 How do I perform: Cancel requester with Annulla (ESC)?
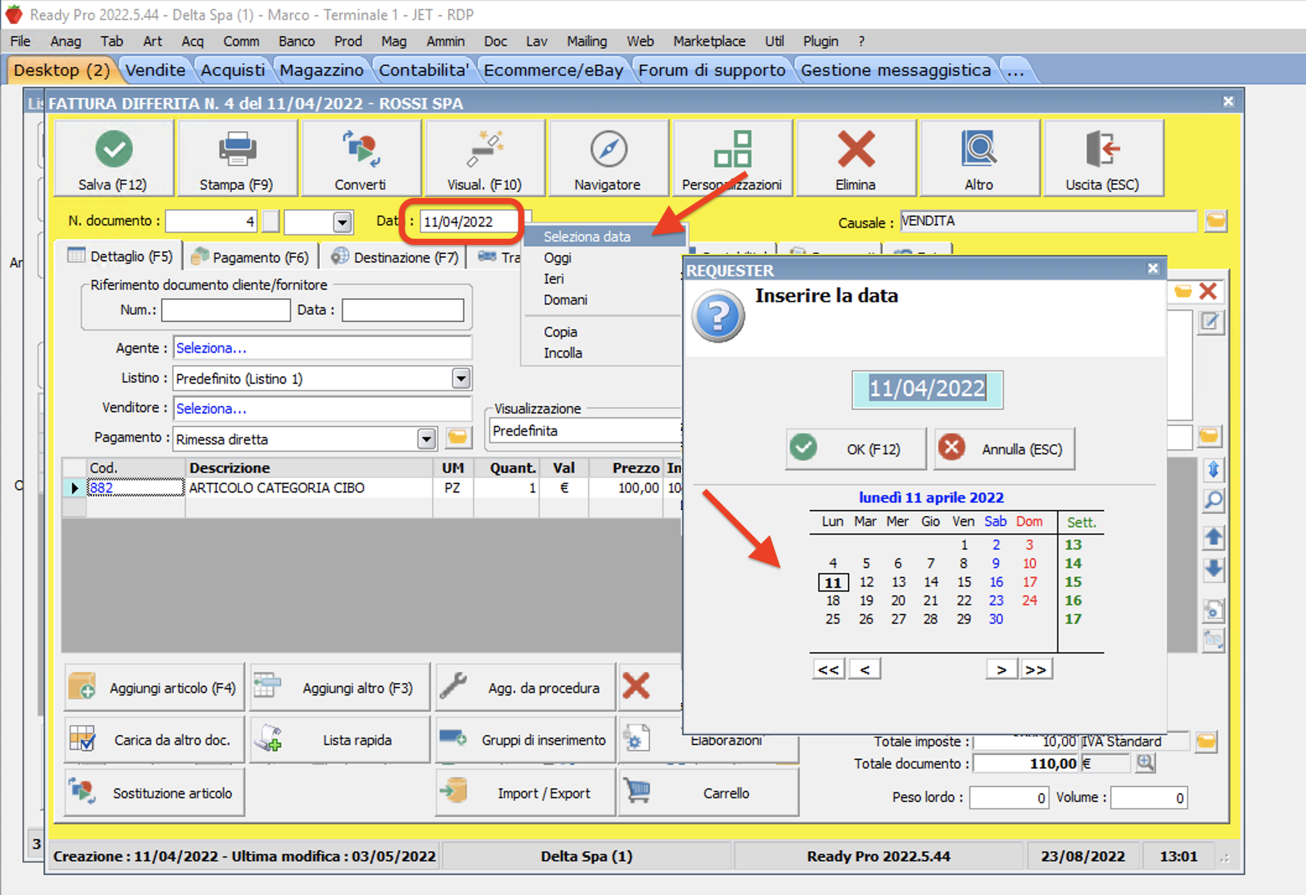tap(1004, 449)
